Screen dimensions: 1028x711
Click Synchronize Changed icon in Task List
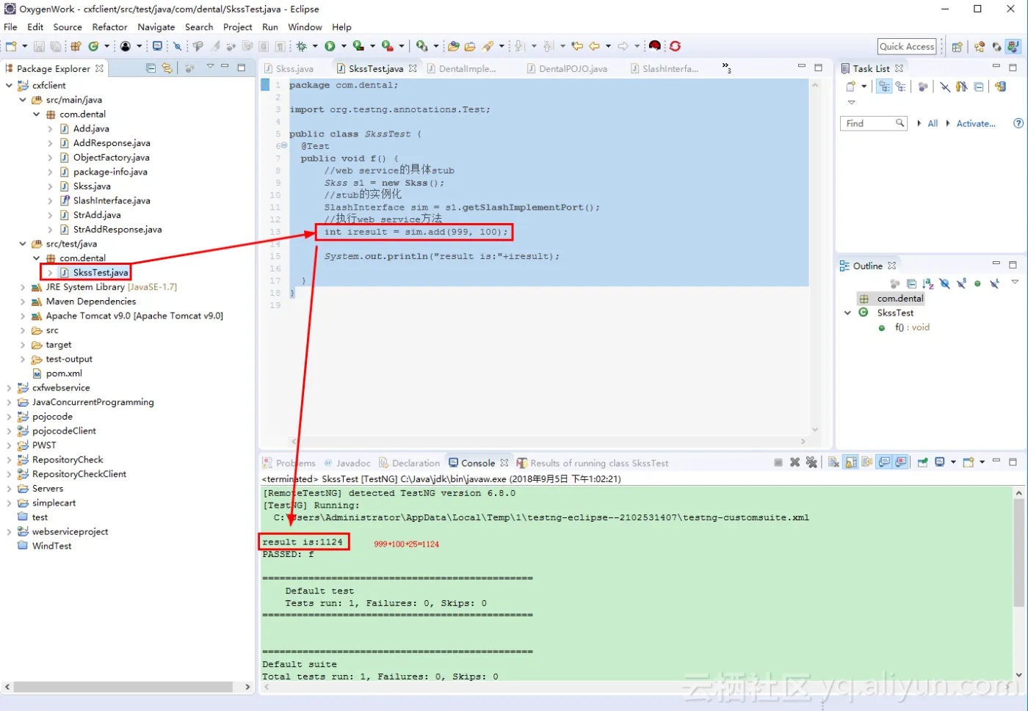(1000, 86)
